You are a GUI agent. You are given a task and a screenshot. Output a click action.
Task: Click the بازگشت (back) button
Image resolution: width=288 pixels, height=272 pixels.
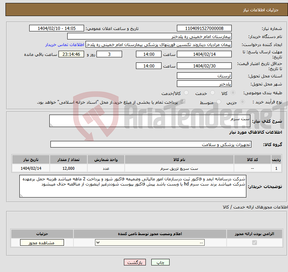[x=135, y=263]
